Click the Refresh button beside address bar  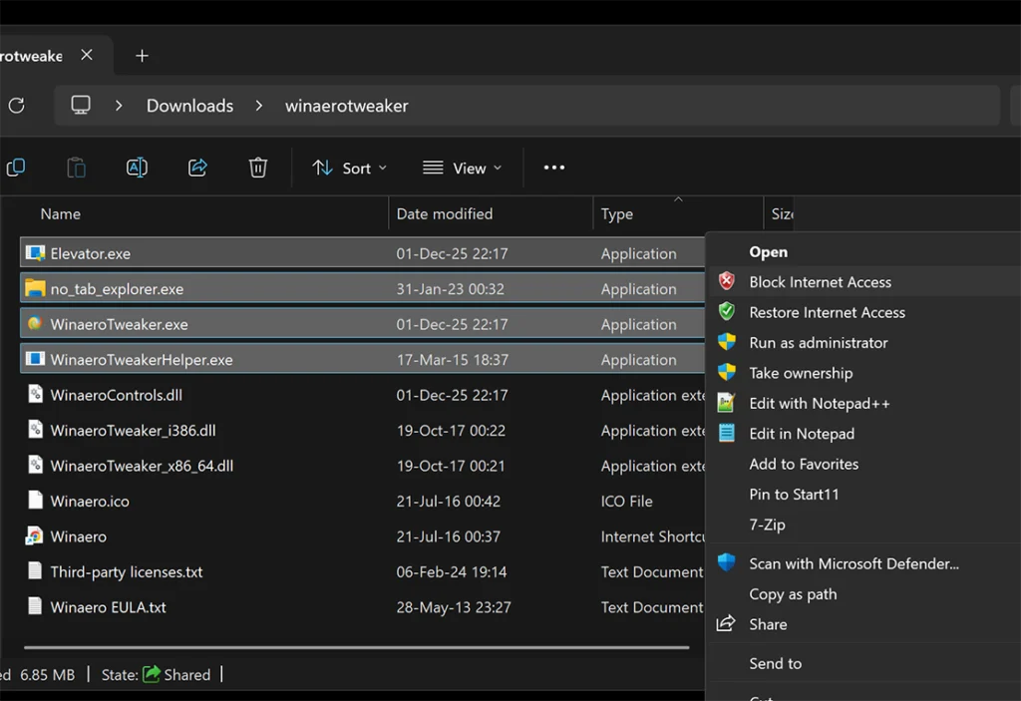(x=16, y=106)
